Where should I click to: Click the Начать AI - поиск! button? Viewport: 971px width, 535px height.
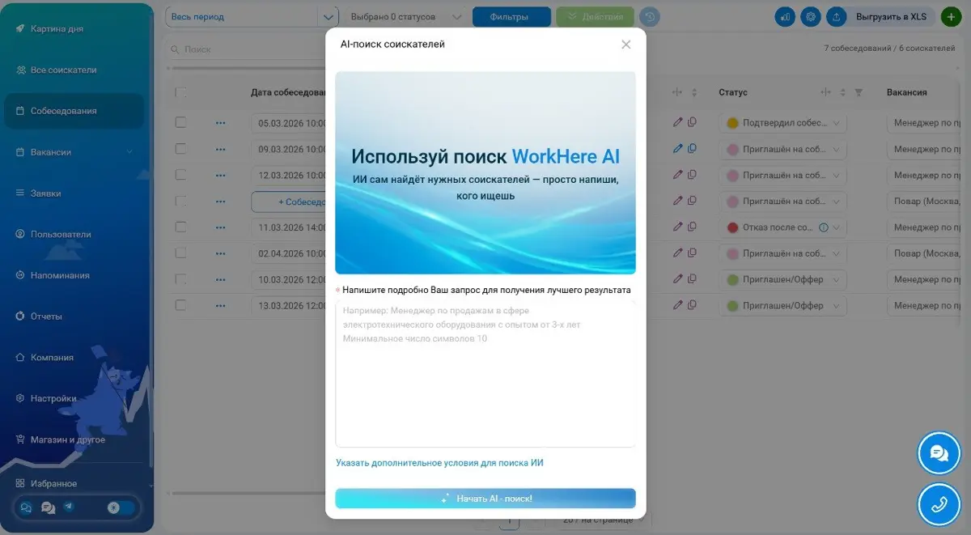point(485,499)
